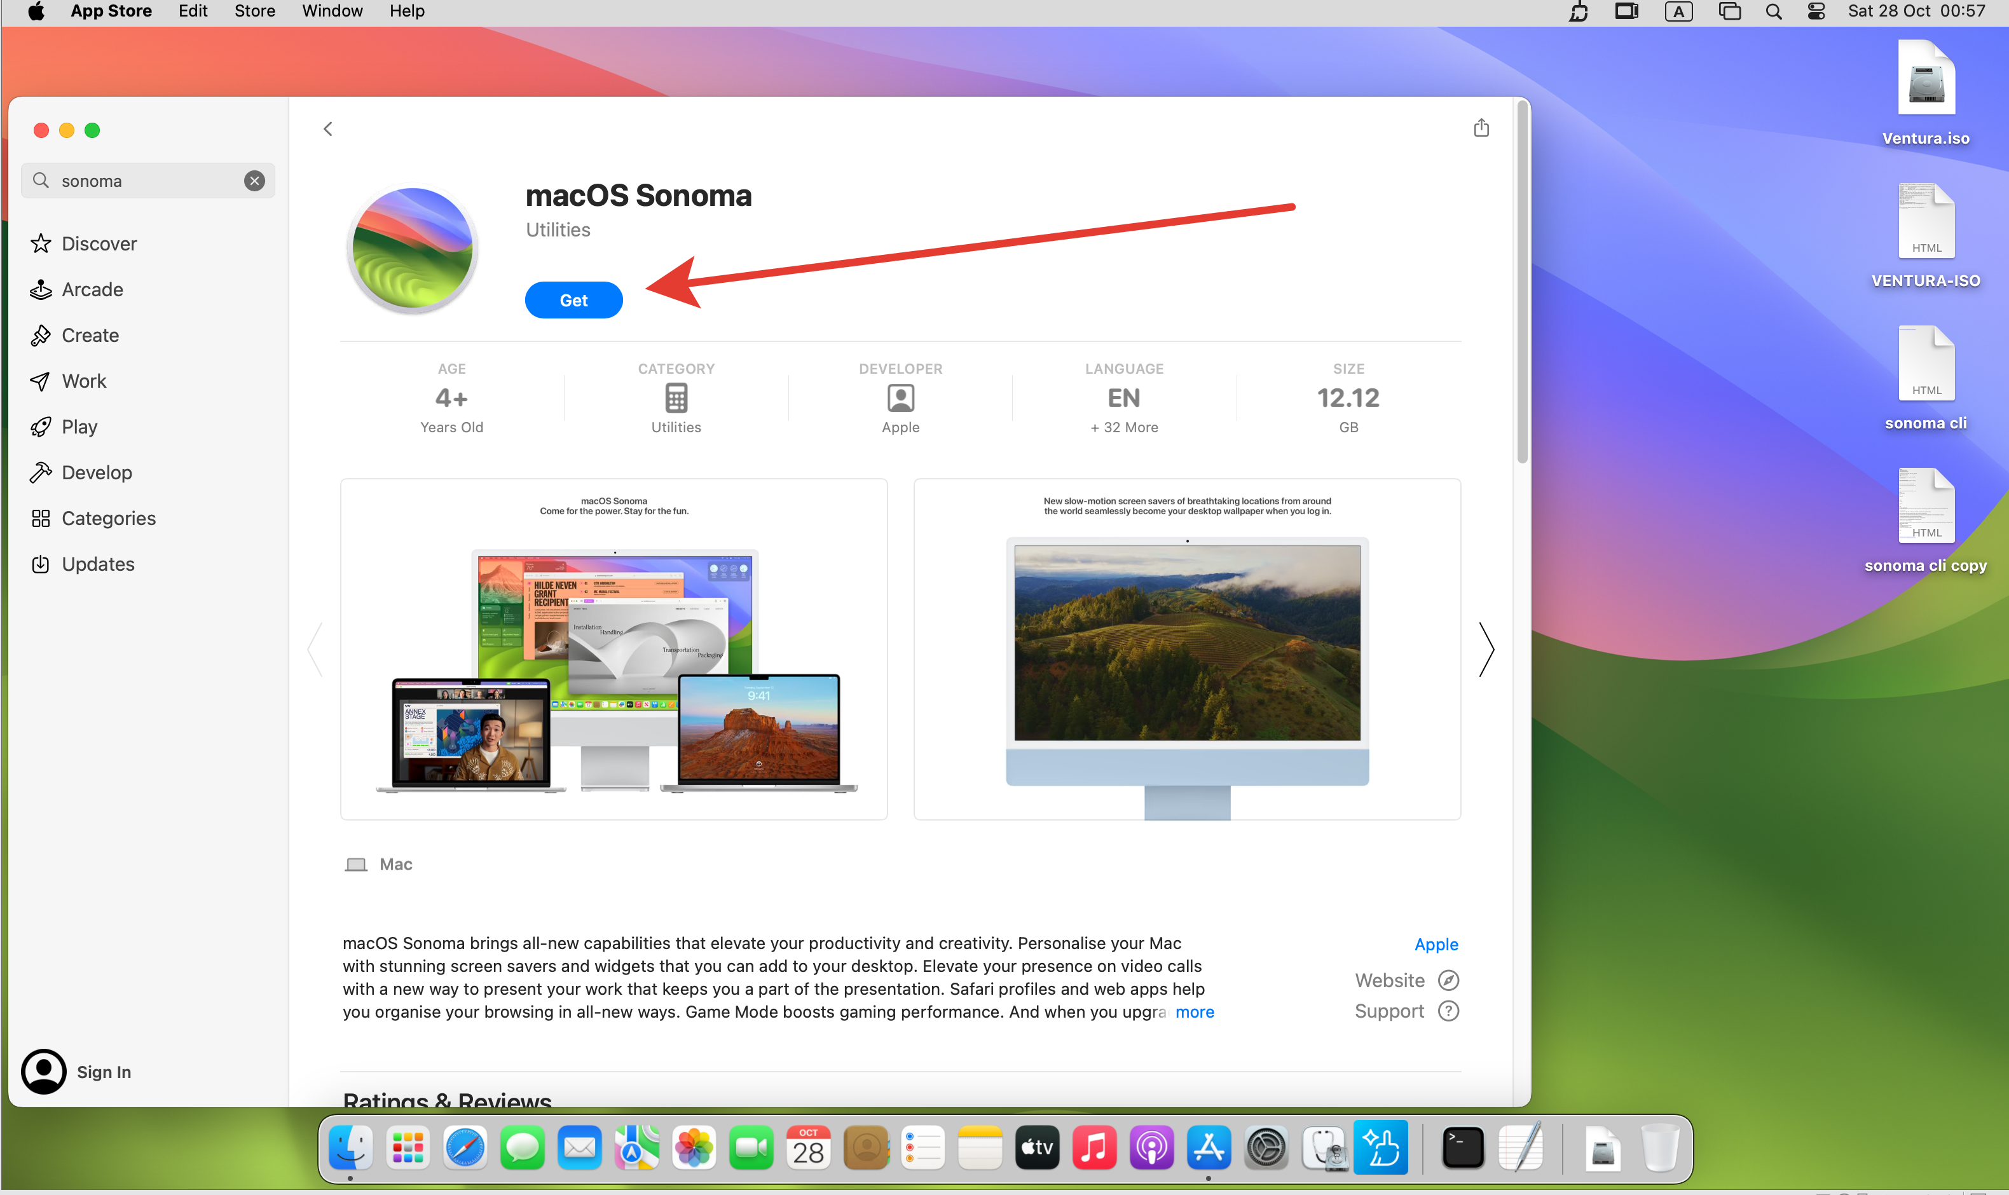
Task: Click the 4+ age rating
Action: pos(452,398)
